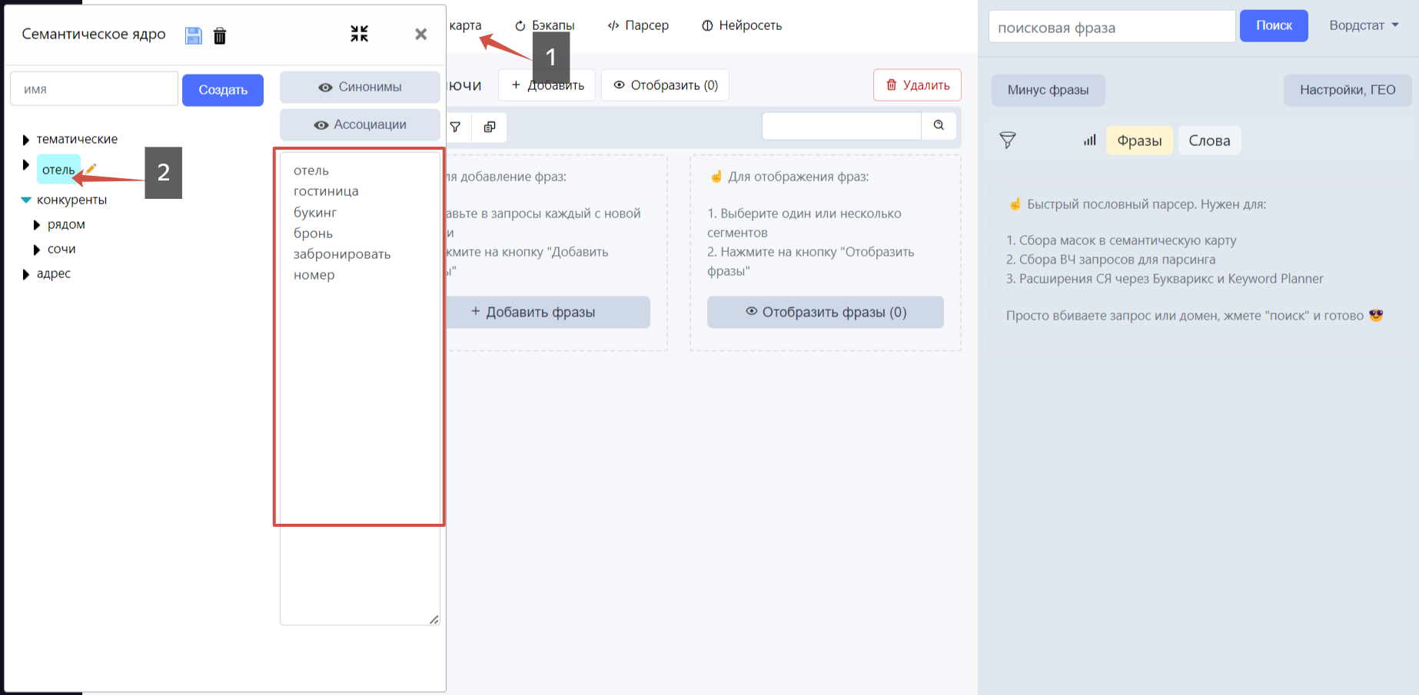Focus the поисковая фраза search field
This screenshot has width=1419, height=695.
1112,27
